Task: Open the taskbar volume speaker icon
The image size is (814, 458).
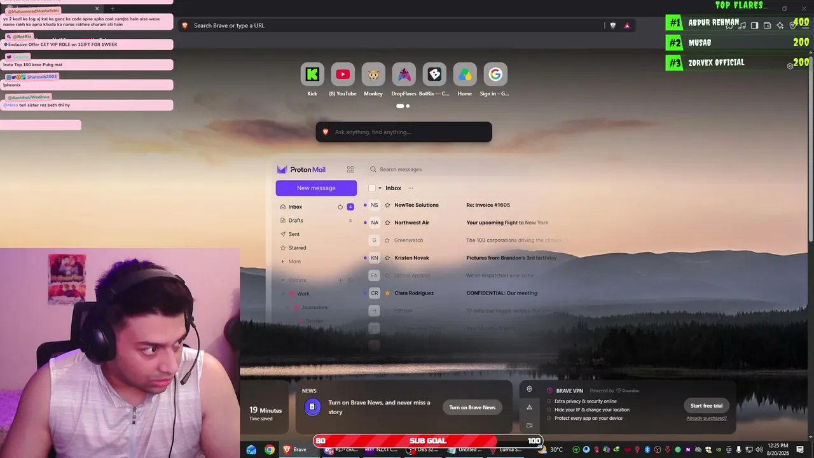Action: [x=759, y=450]
